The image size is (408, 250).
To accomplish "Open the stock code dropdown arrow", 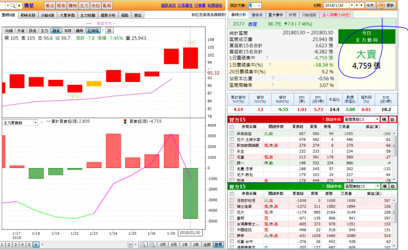I will pos(7,6).
